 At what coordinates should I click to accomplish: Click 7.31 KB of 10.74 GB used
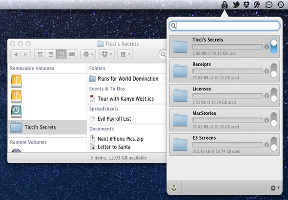point(214,102)
